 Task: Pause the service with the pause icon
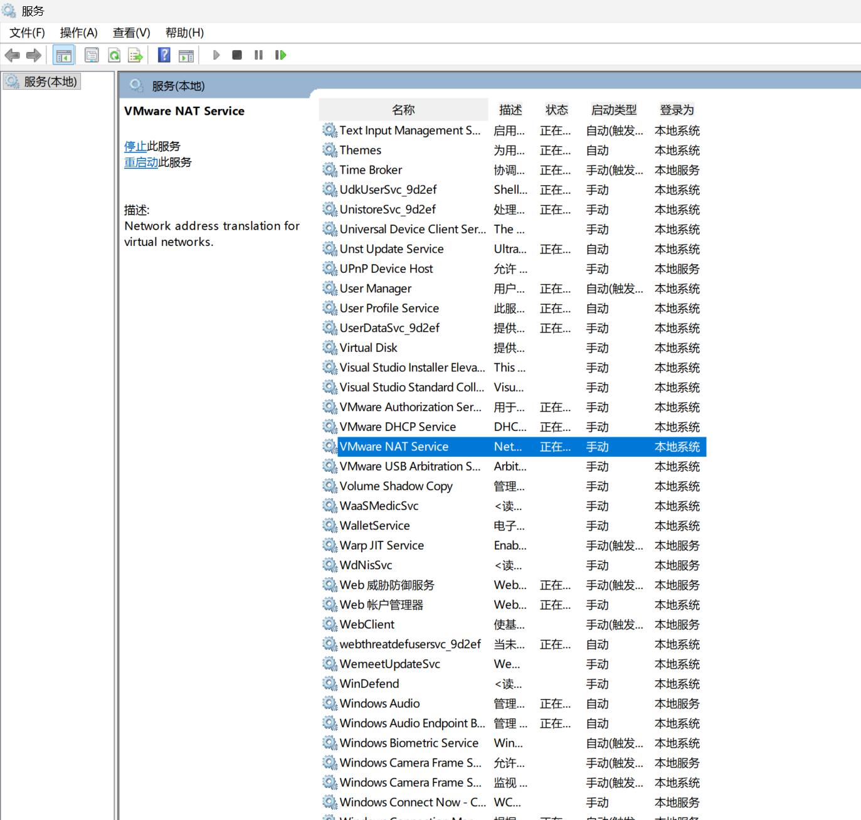pyautogui.click(x=258, y=55)
